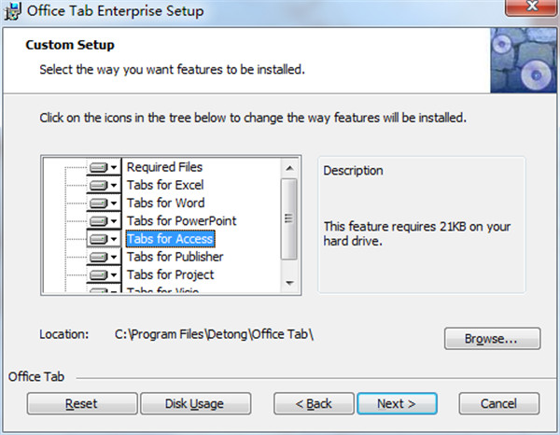Open the install option dropdown for Tabs for PowerPoint

pyautogui.click(x=114, y=221)
